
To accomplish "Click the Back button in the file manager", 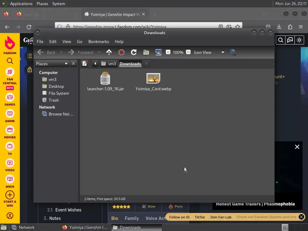I will tap(47, 52).
